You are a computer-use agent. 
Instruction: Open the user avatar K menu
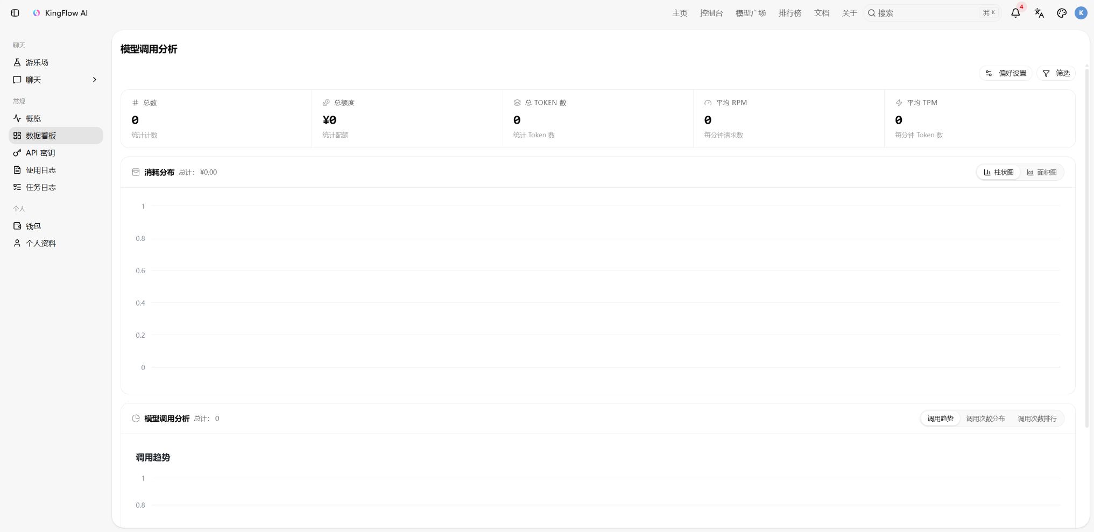[x=1081, y=13]
